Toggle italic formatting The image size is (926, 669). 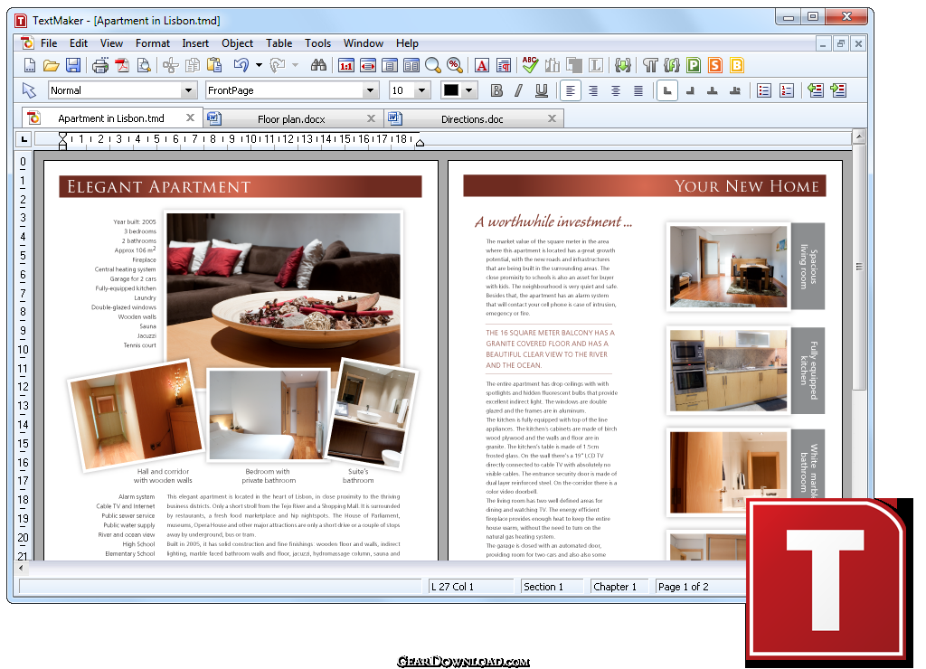pyautogui.click(x=518, y=90)
